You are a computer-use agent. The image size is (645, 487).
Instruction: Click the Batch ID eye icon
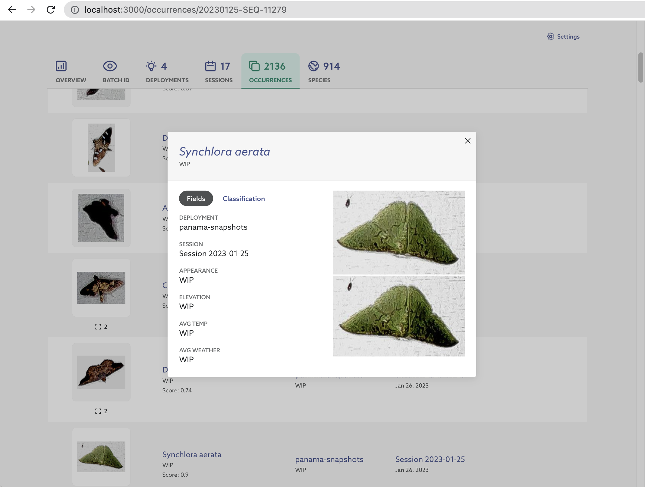(x=110, y=66)
